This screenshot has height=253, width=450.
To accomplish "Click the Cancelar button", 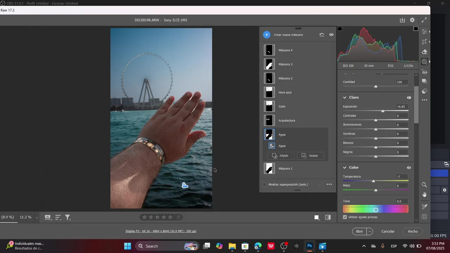I will 388,231.
